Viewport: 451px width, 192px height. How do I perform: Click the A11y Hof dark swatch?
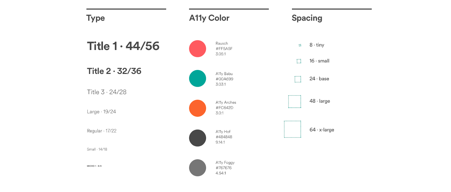[198, 138]
